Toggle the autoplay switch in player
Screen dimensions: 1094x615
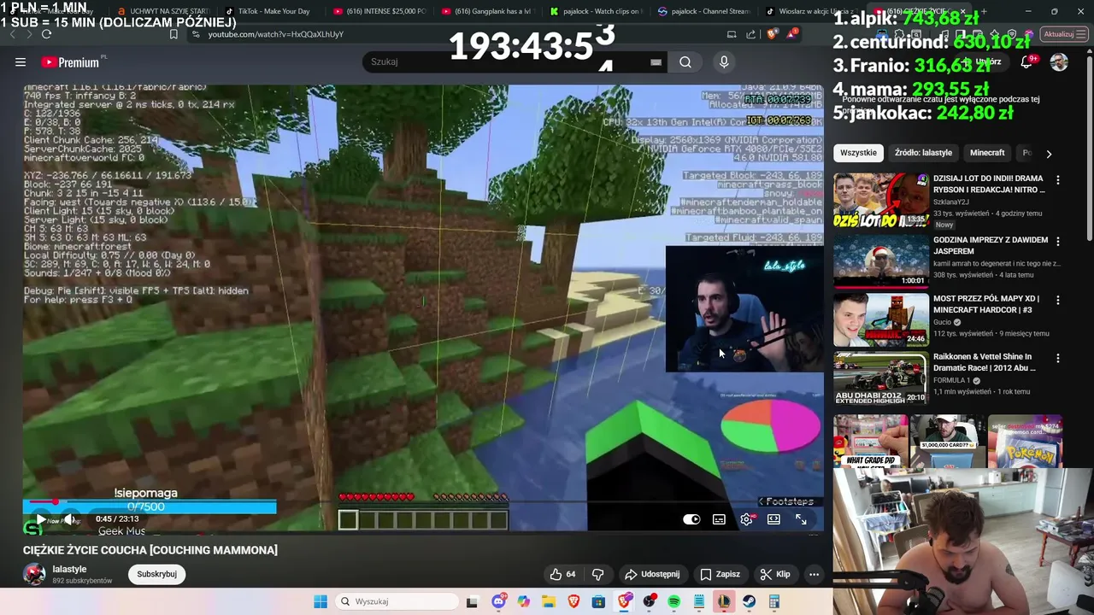coord(691,519)
